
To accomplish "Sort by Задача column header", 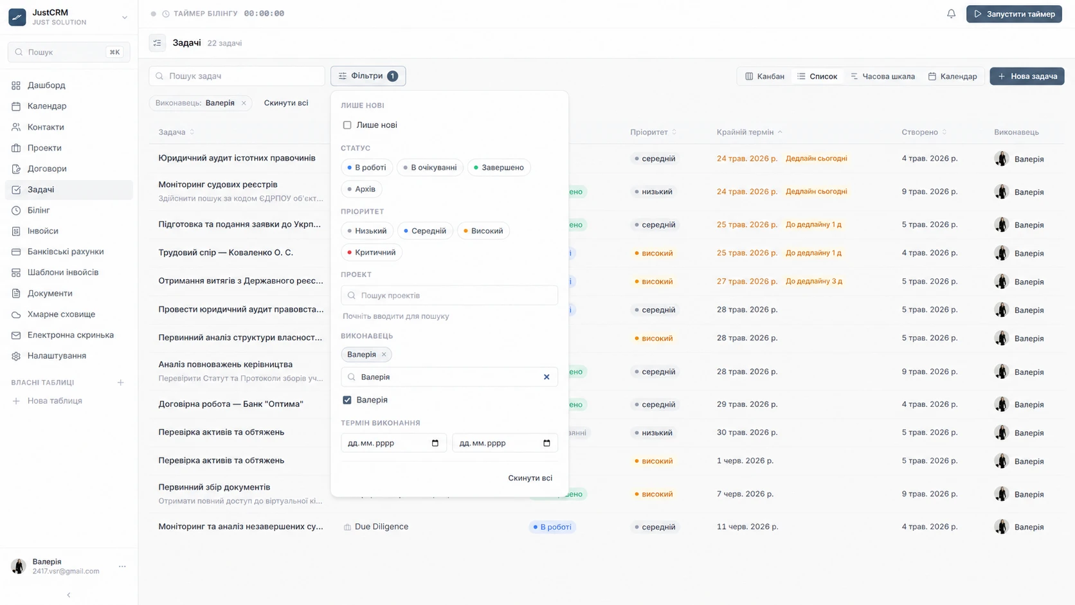I will [176, 132].
